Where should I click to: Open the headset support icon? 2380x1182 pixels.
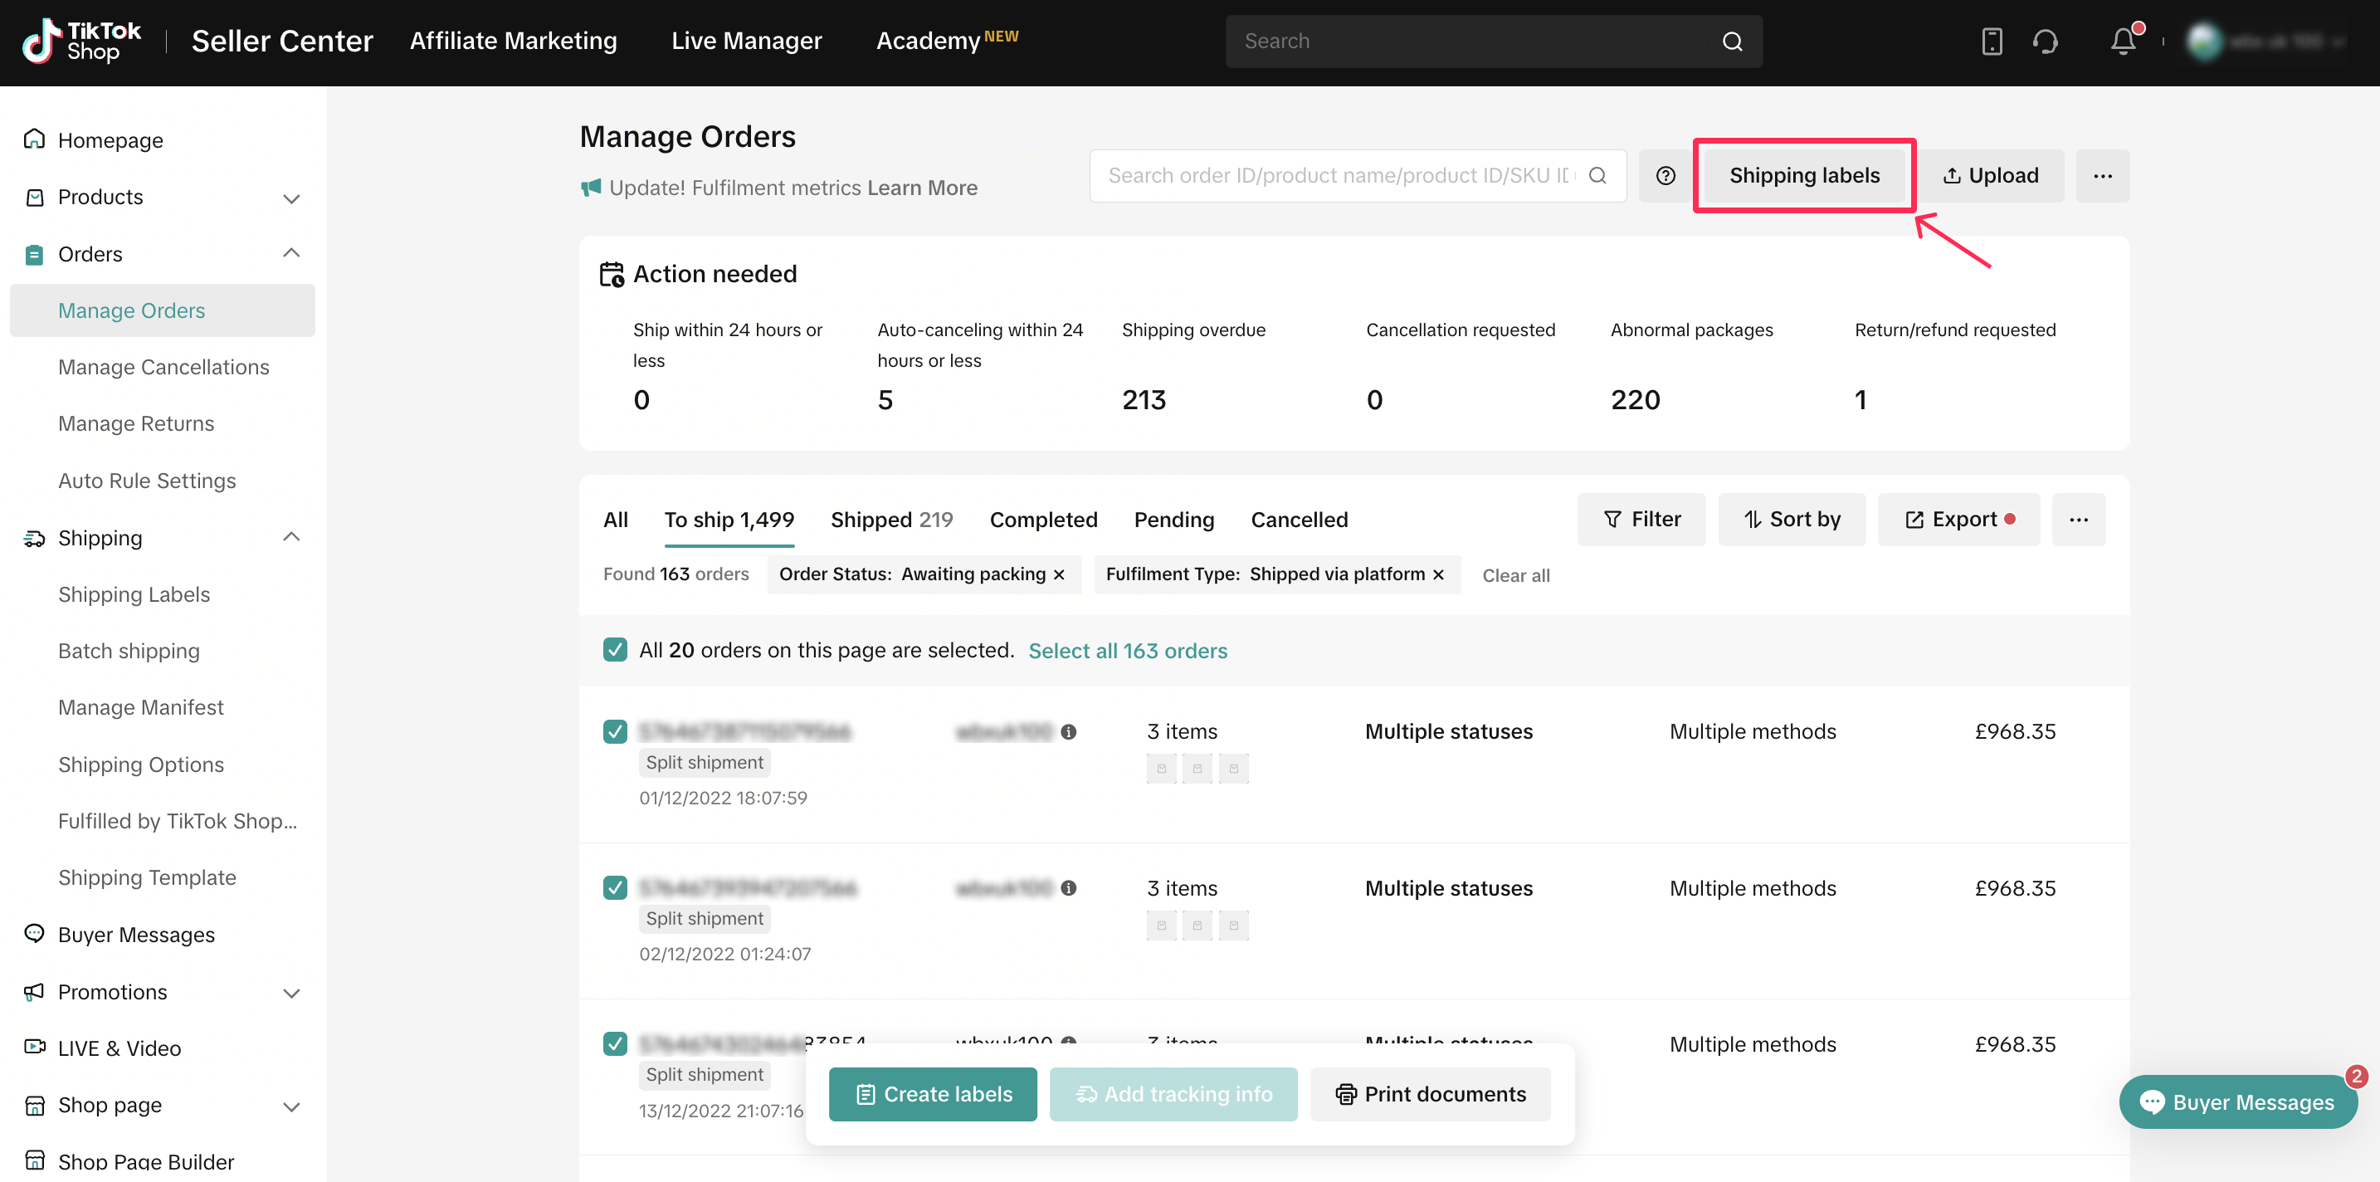pos(2046,42)
